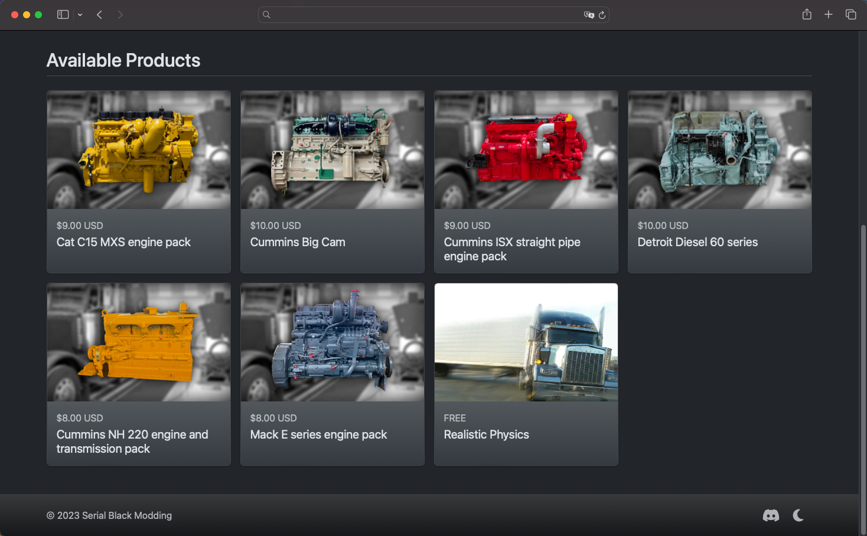Click the search magnifier icon in address bar
This screenshot has width=867, height=536.
pyautogui.click(x=266, y=15)
